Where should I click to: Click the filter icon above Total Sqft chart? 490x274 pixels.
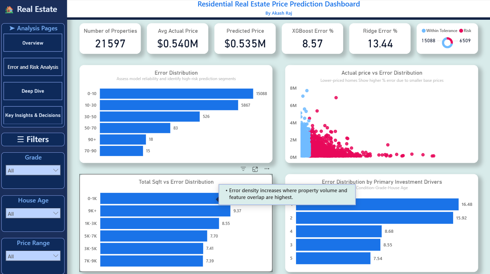point(243,169)
